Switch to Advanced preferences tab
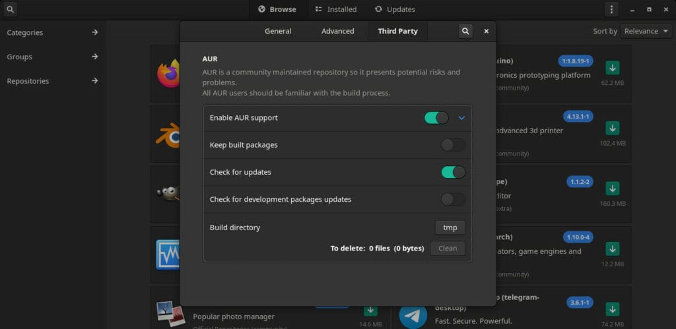The image size is (676, 329). [x=337, y=31]
